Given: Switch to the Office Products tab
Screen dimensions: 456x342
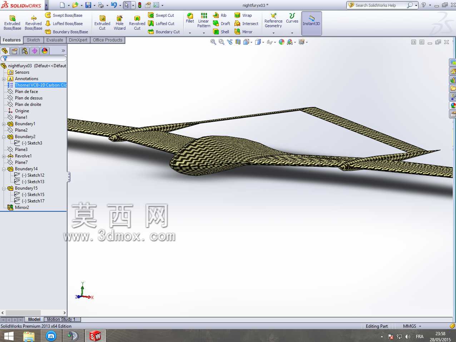Looking at the screenshot, I should click(108, 40).
